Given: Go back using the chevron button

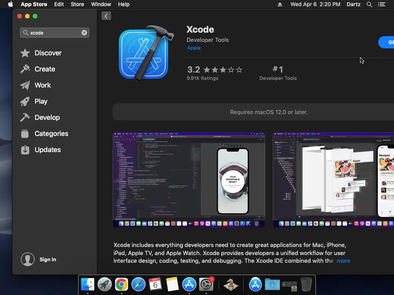Looking at the screenshot, I should (106, 16).
